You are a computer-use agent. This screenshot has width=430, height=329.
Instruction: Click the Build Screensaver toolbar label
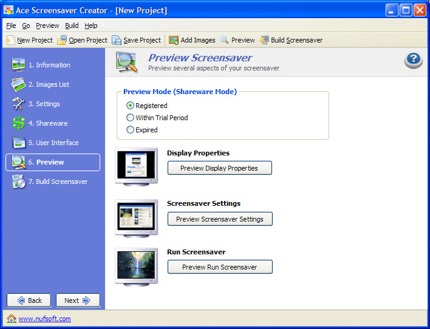point(297,40)
